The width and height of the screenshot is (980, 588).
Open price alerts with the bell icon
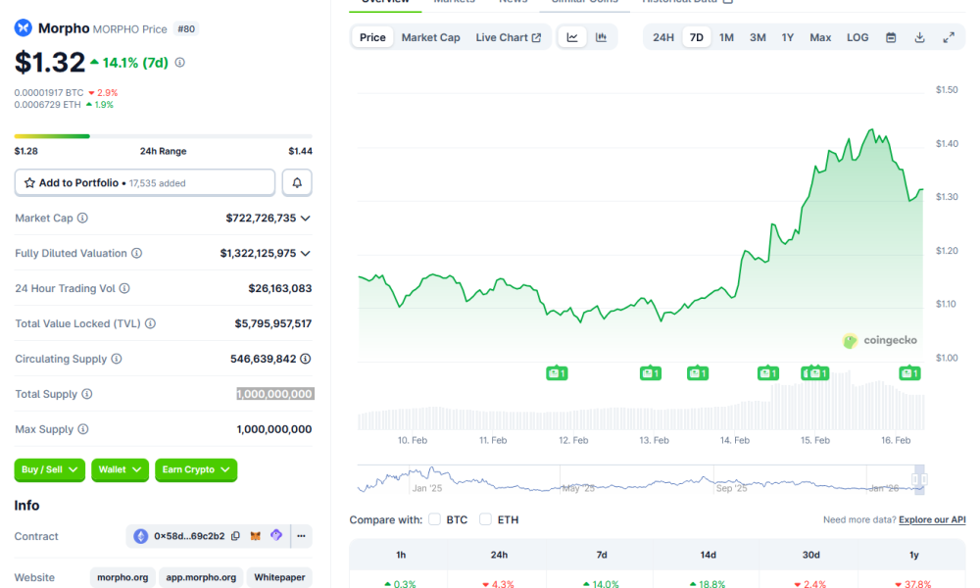(x=297, y=182)
